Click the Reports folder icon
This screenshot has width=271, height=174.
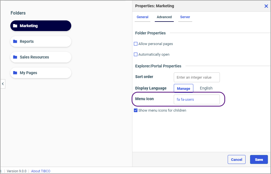coord(15,41)
